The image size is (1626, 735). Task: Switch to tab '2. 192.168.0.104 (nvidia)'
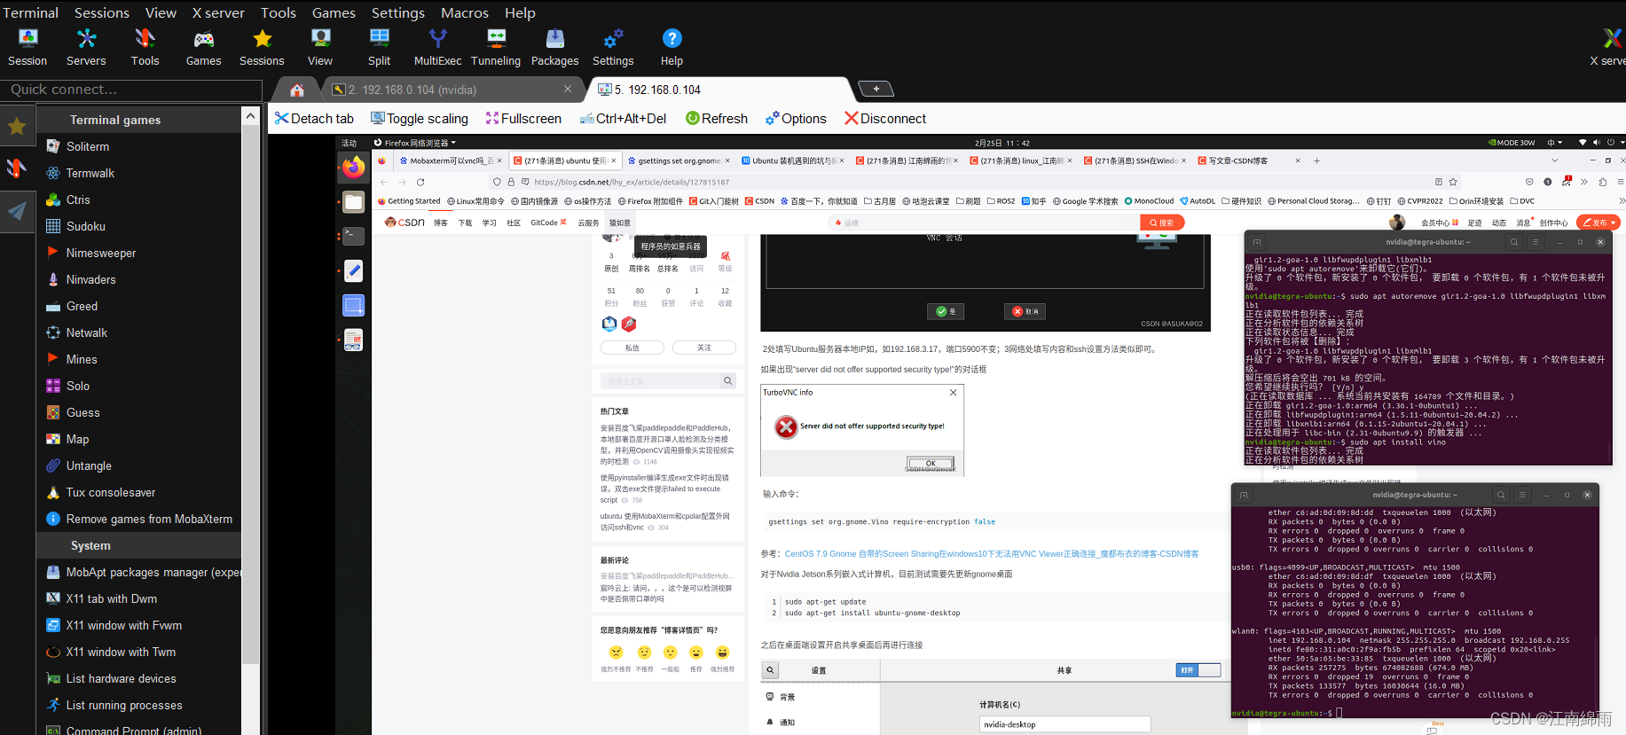451,90
